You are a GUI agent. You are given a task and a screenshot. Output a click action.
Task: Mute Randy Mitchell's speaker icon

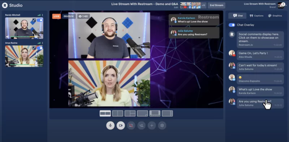pos(8,37)
